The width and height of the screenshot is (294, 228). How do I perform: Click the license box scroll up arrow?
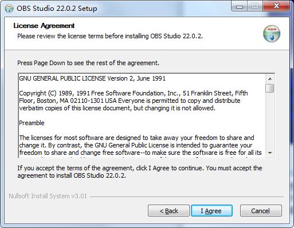pyautogui.click(x=270, y=79)
